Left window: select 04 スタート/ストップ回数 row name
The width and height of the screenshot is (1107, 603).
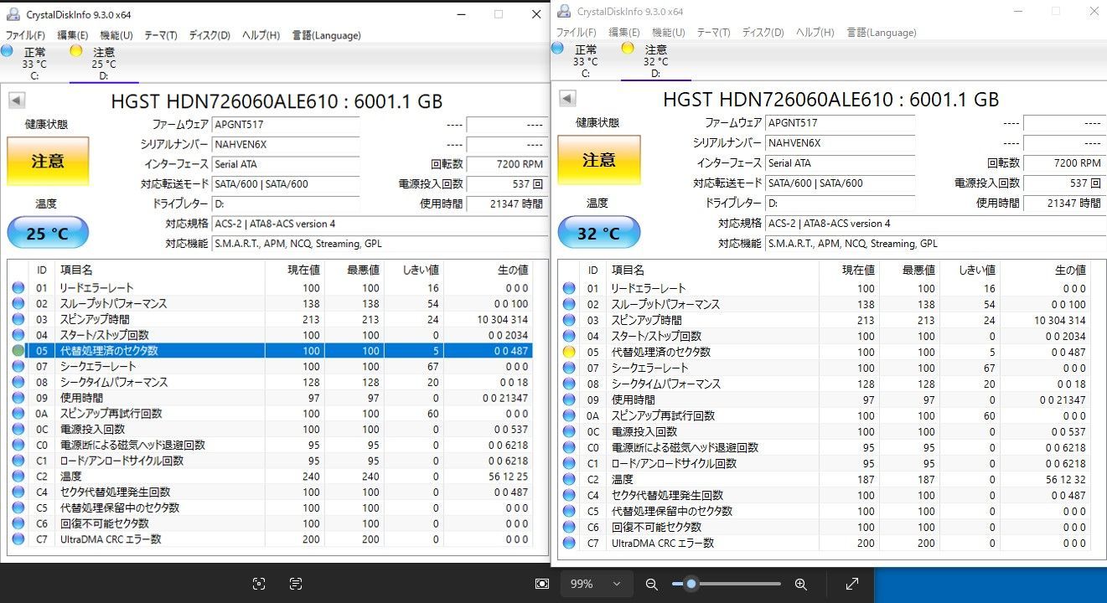tap(104, 336)
